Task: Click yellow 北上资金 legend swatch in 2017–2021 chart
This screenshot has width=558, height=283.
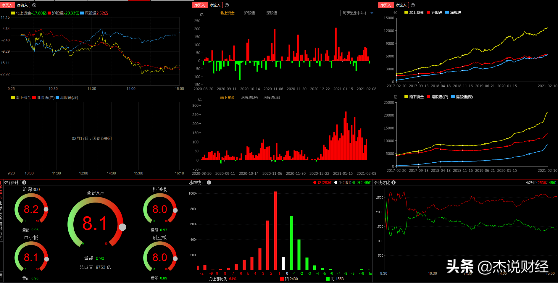Action: pyautogui.click(x=406, y=12)
